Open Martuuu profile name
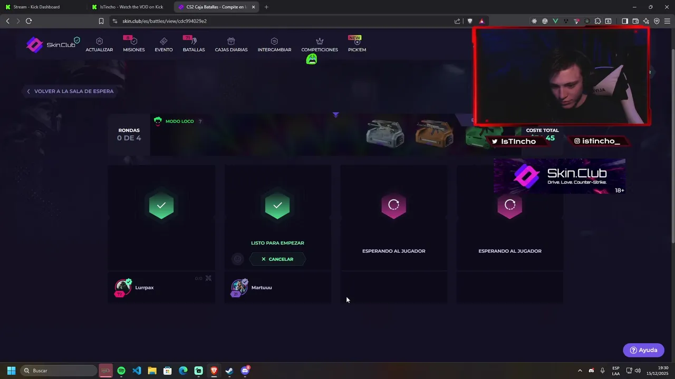 point(262,287)
